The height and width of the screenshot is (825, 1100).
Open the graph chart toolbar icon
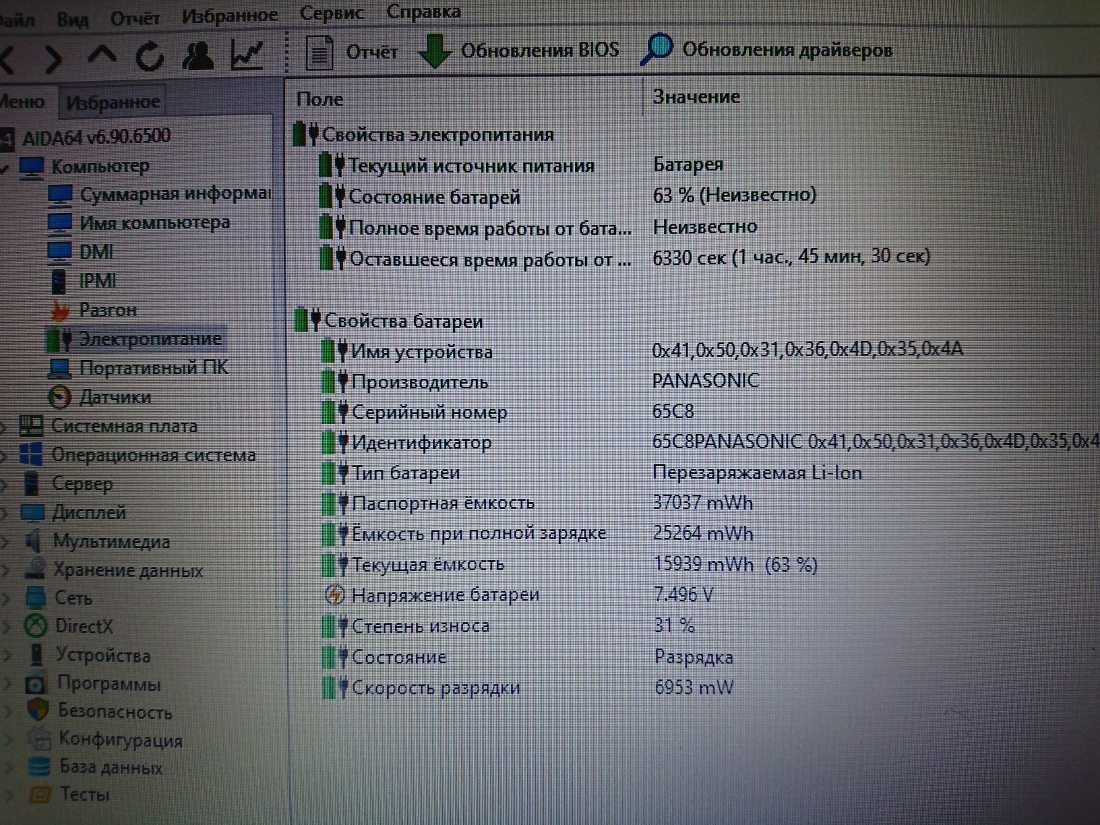247,55
